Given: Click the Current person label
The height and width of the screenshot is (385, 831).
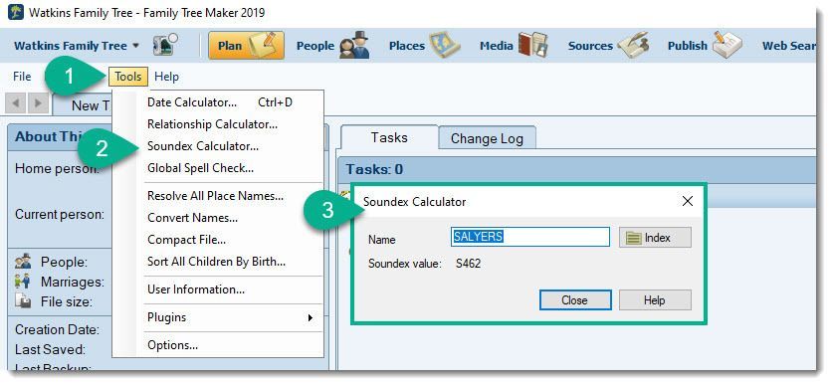Looking at the screenshot, I should [60, 215].
